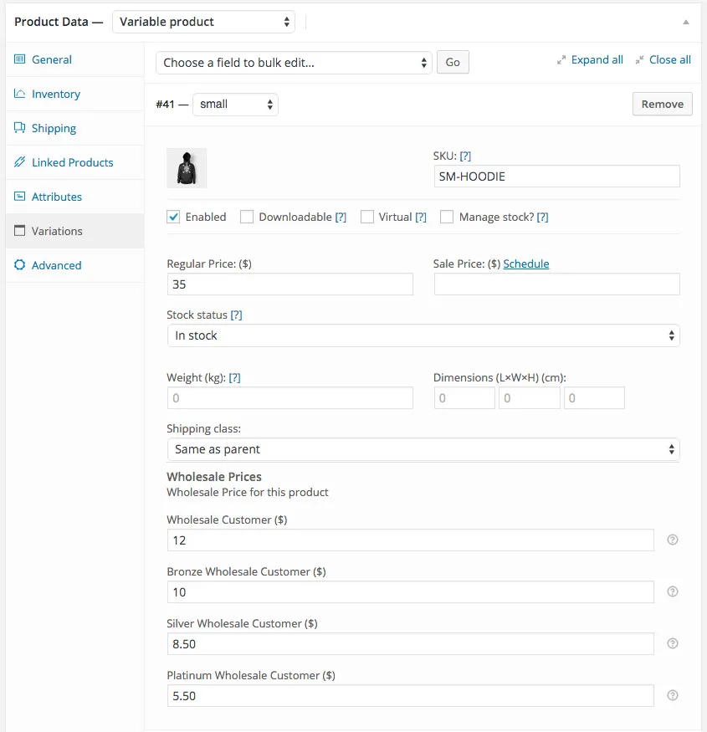The height and width of the screenshot is (732, 707).
Task: Click the variation product thumbnail image
Action: 186,166
